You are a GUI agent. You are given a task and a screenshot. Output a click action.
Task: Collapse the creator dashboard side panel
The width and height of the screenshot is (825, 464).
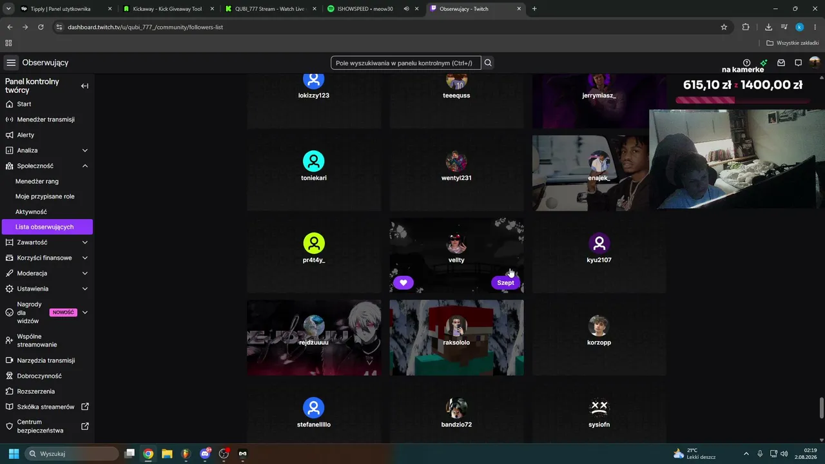point(84,86)
